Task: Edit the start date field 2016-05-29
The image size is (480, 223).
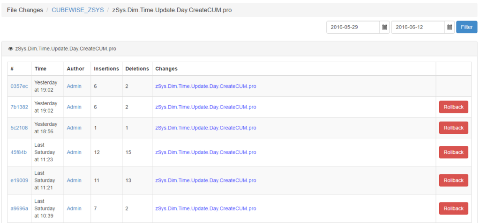Action: click(x=352, y=27)
